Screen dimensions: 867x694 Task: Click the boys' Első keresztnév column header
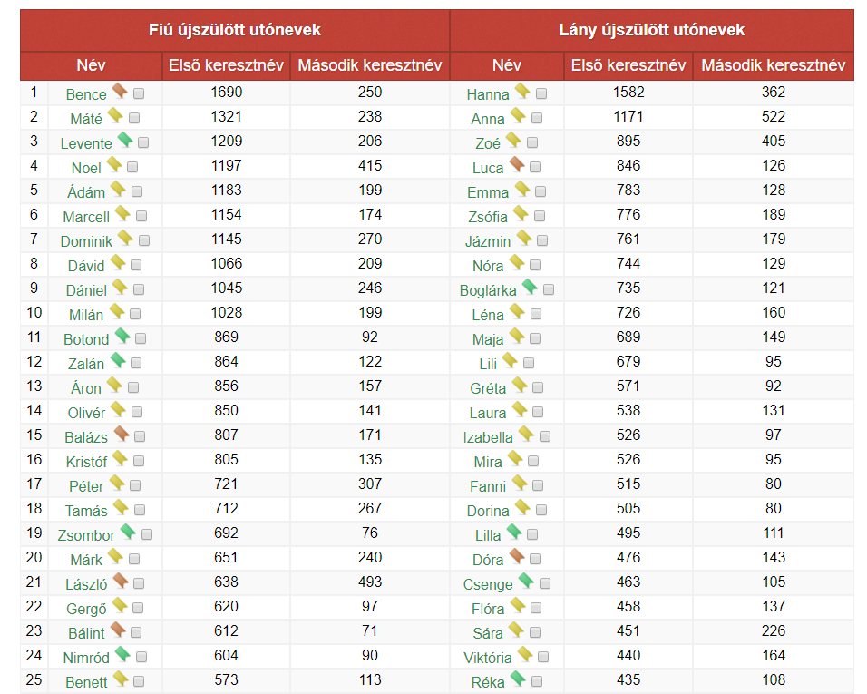coord(227,65)
